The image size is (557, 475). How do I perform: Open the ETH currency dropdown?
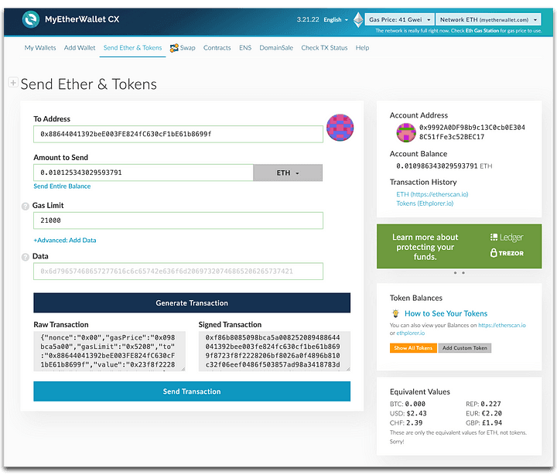point(288,173)
